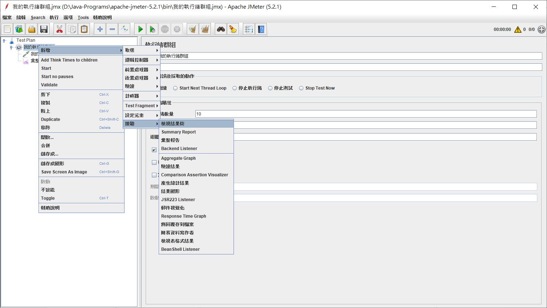Image resolution: width=547 pixels, height=308 pixels.
Task: Open the 取樣 submenu
Action: (x=142, y=50)
